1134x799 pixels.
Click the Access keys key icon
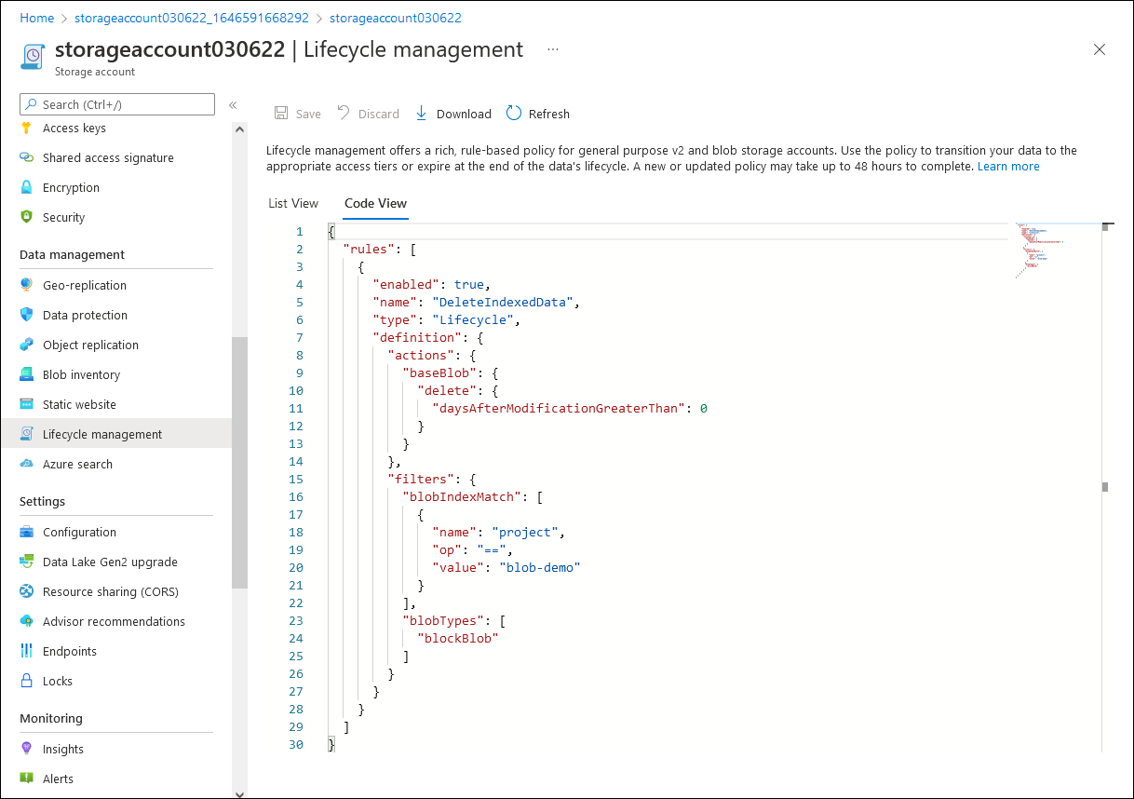[x=26, y=129]
